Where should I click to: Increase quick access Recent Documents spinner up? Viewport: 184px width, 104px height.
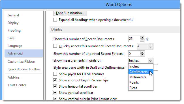[151, 45]
